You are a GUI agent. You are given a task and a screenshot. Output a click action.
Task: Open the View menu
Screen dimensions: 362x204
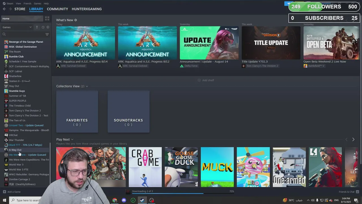18,3
